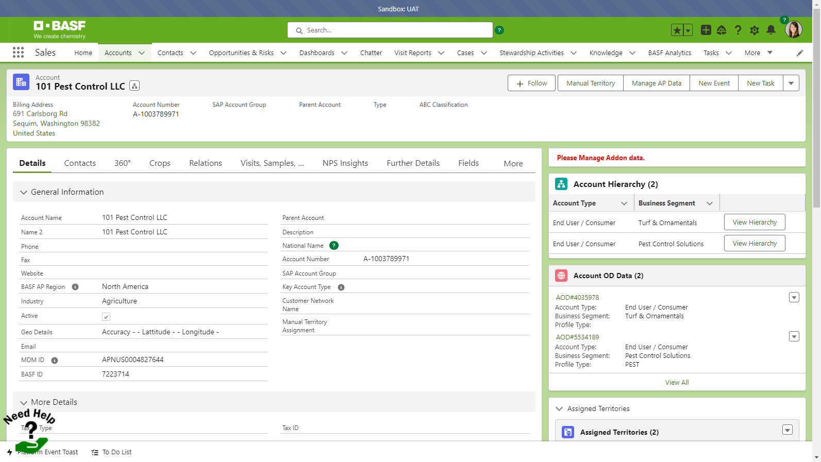Open Salesforce Help question mark icon

tap(738, 30)
